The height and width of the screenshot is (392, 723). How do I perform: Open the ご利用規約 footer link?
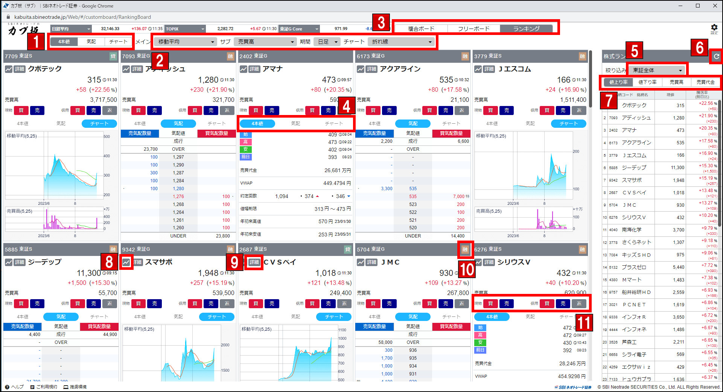(44, 387)
